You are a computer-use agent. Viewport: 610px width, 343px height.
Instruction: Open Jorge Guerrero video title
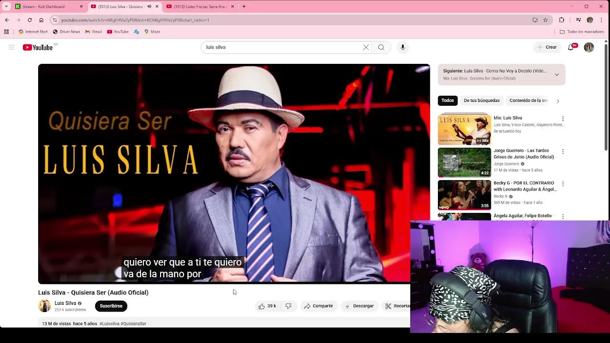click(x=524, y=154)
